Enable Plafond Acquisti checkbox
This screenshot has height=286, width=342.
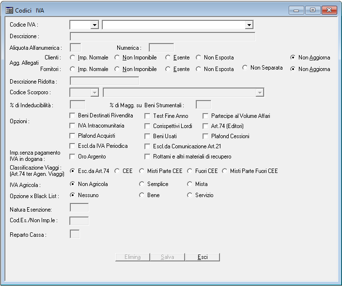tap(72, 136)
